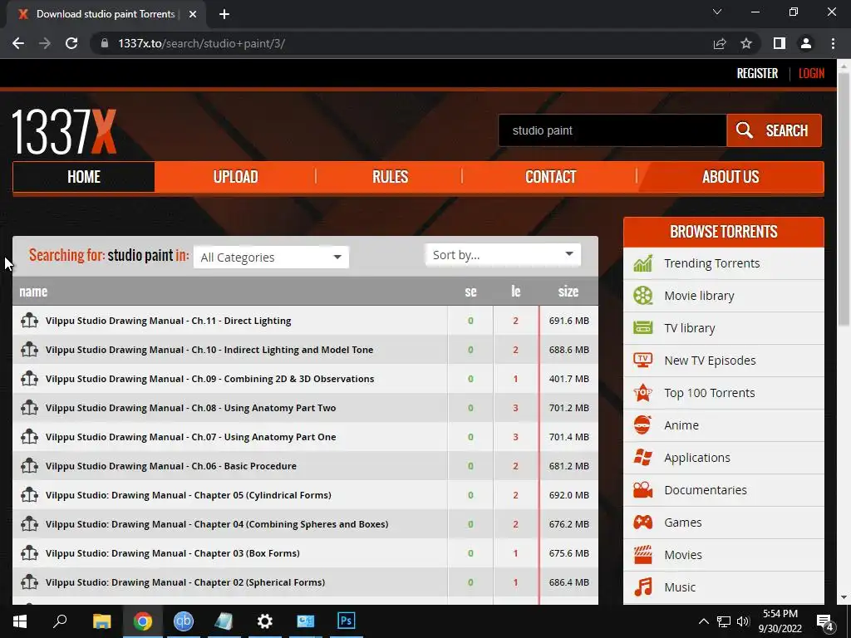
Task: Open the Sort by dropdown
Action: (503, 255)
